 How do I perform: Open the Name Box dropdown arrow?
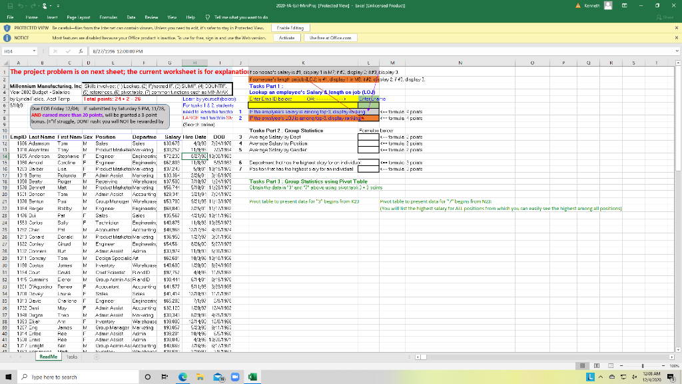coord(34,51)
